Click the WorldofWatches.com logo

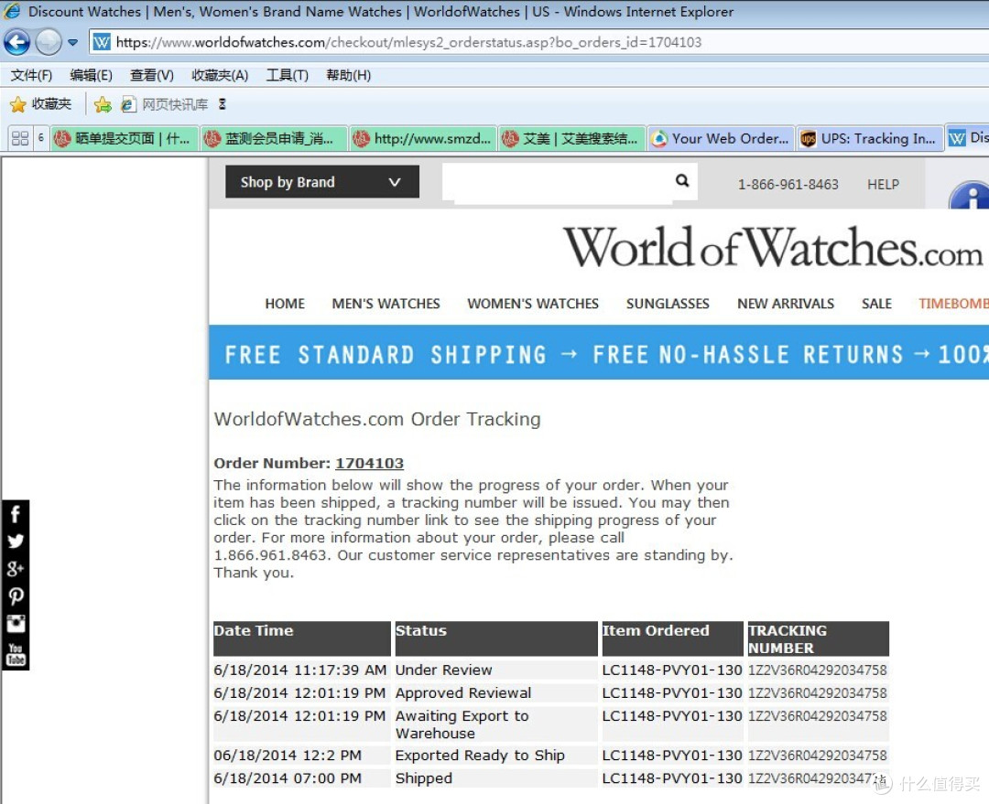coord(773,247)
